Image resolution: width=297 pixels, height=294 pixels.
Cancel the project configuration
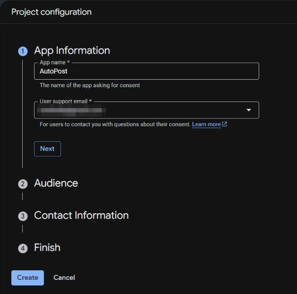tap(64, 278)
